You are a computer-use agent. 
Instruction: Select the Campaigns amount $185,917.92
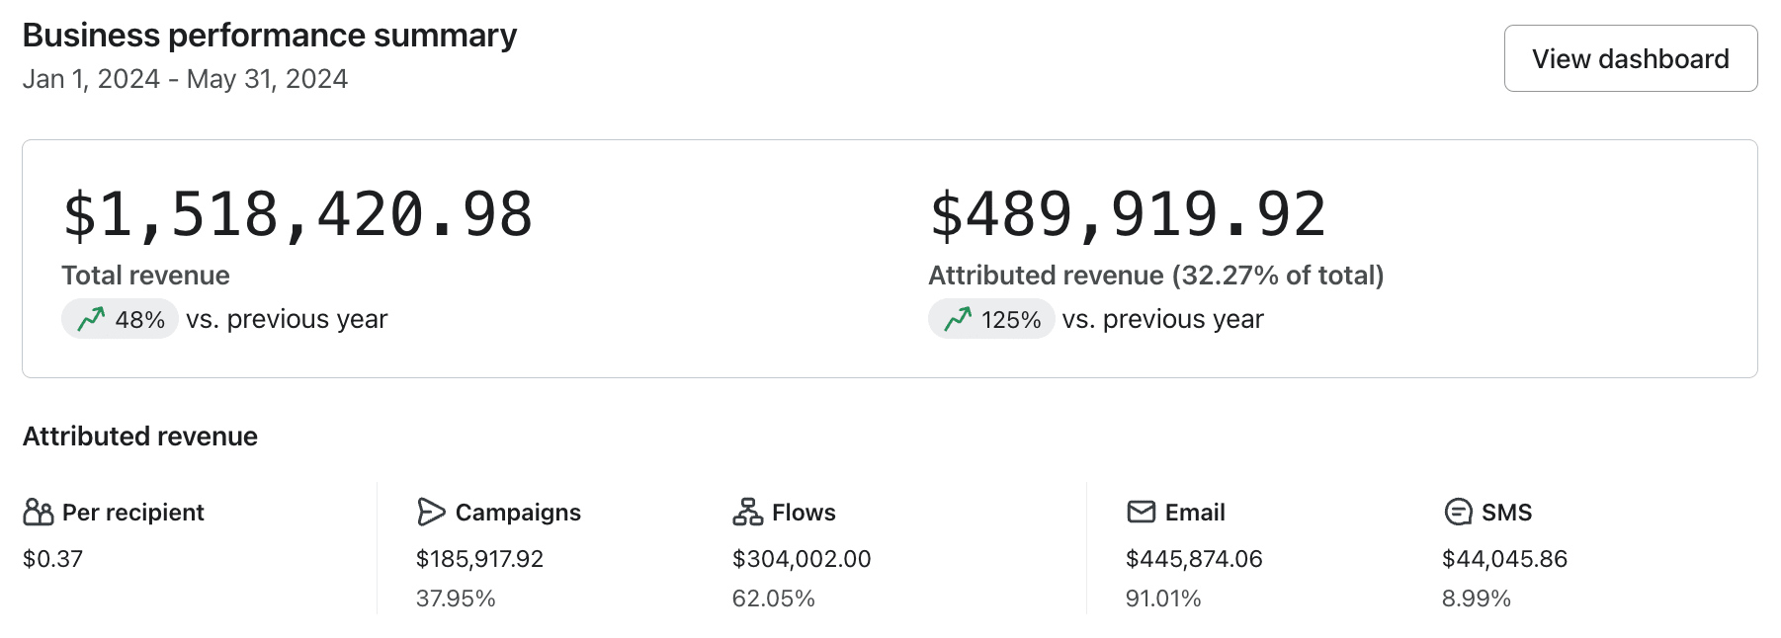pyautogui.click(x=479, y=559)
